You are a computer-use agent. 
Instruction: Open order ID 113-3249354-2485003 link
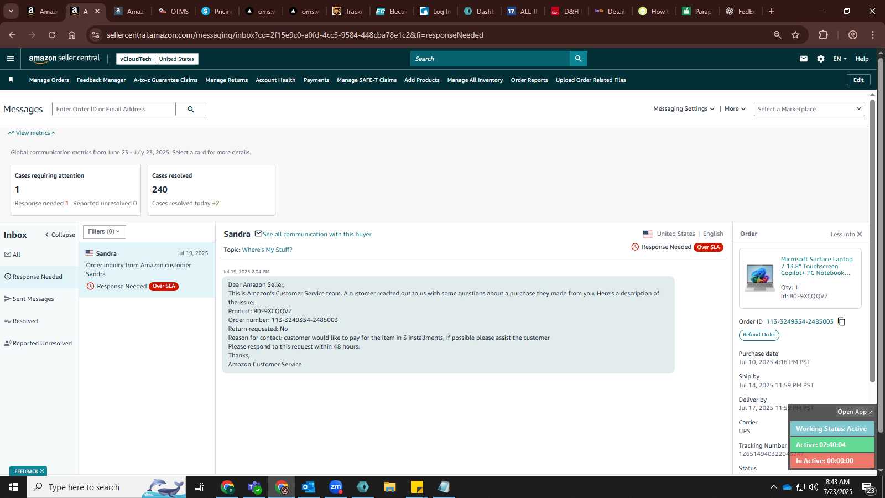coord(799,321)
